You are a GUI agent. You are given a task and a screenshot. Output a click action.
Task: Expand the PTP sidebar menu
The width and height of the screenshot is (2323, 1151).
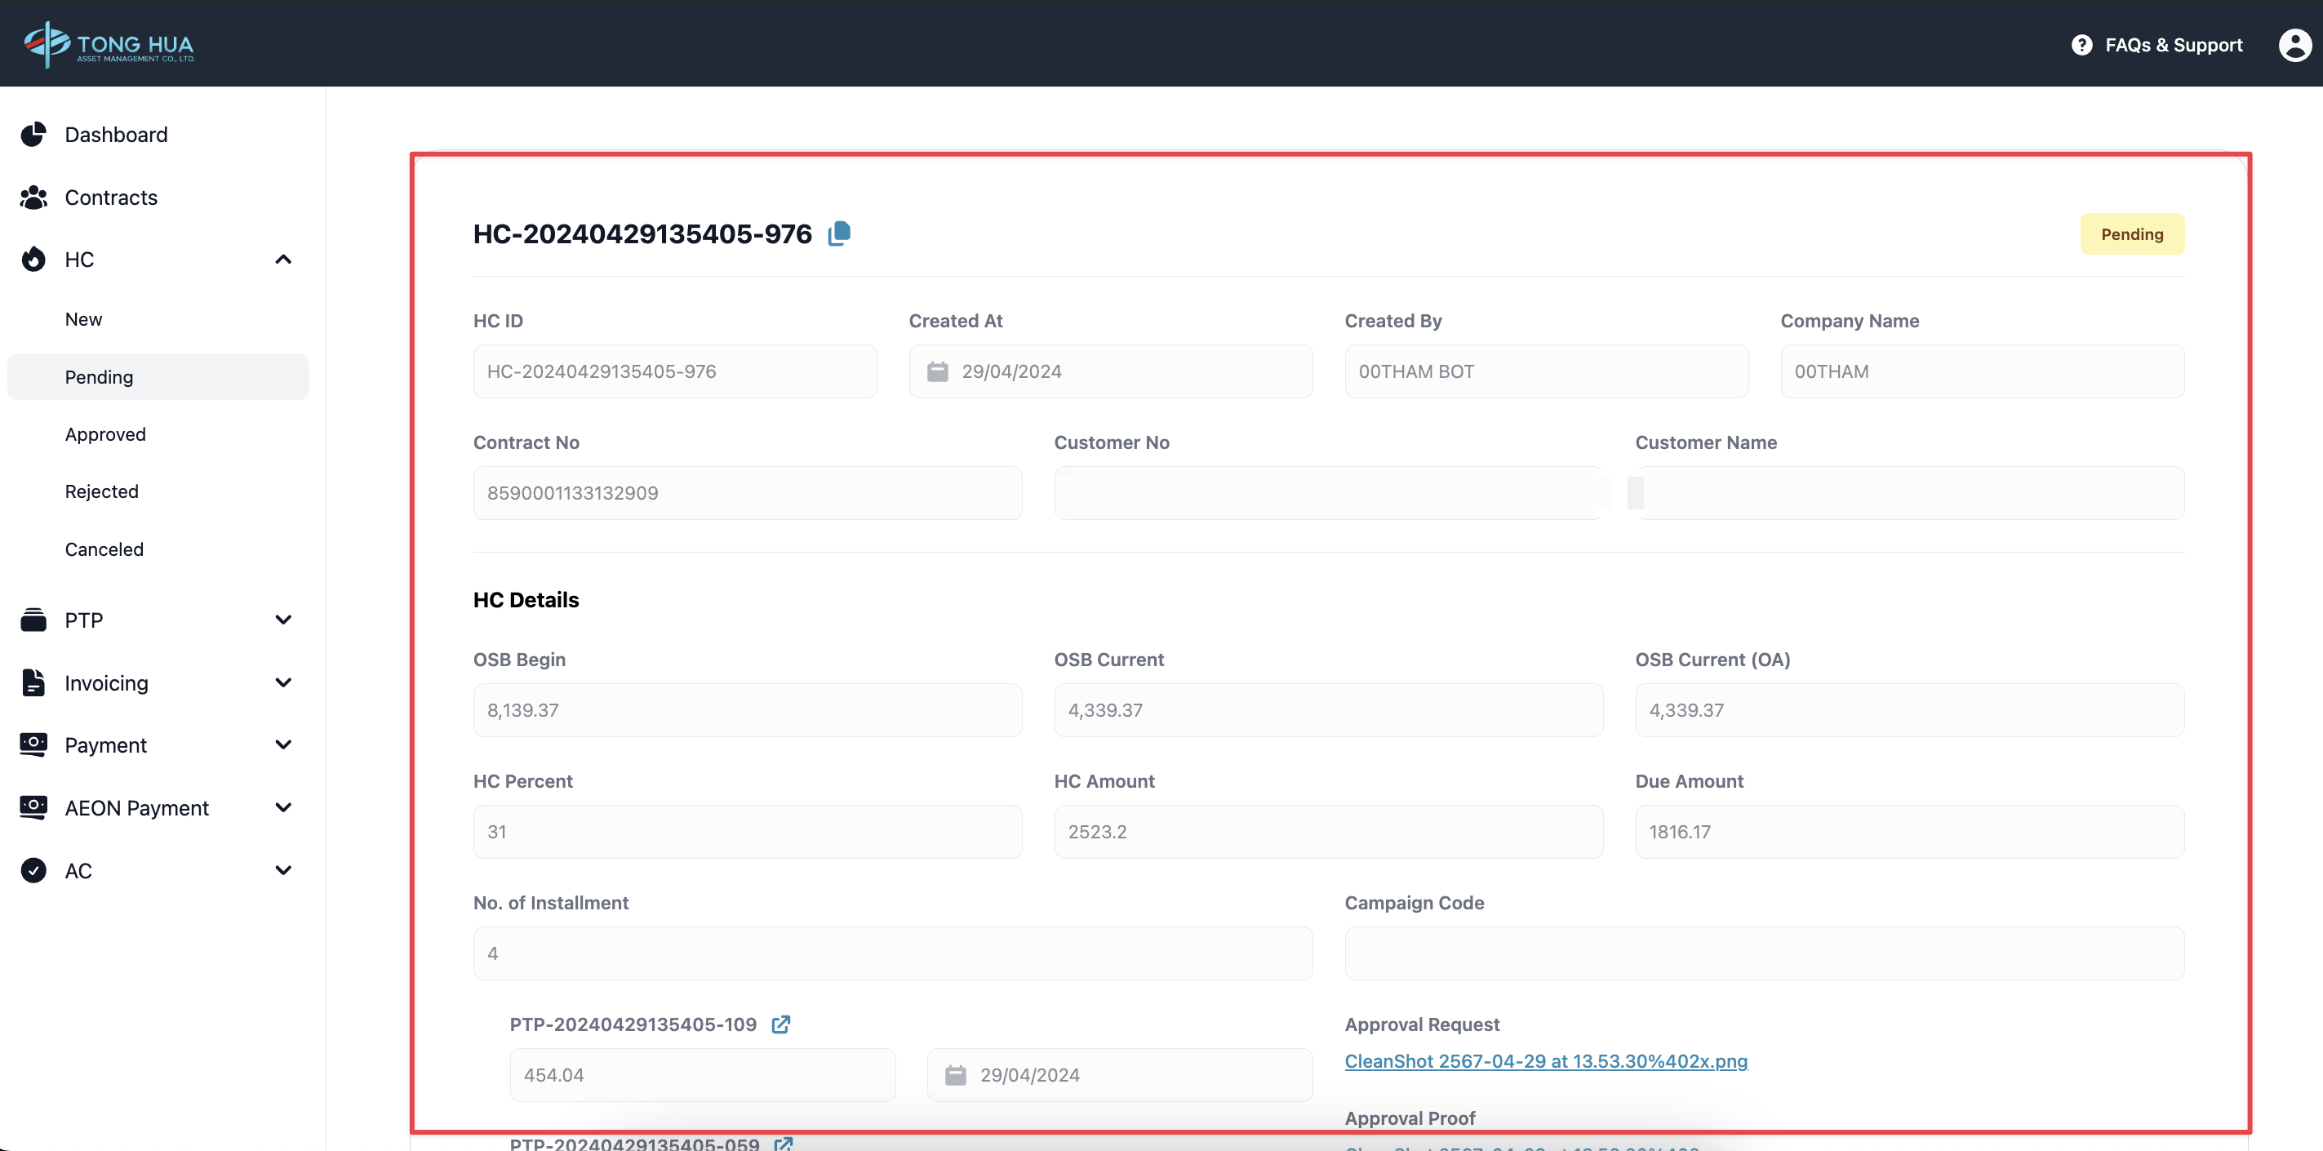(x=283, y=620)
